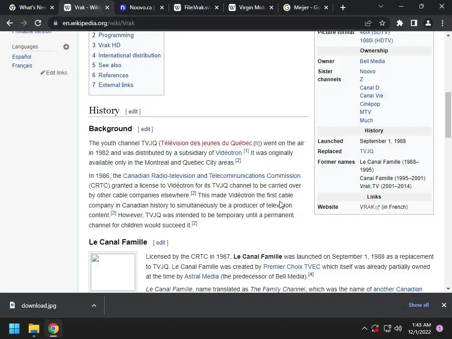Open the Chrome profile icon
Viewport: 452px width, 339px height.
[428, 23]
